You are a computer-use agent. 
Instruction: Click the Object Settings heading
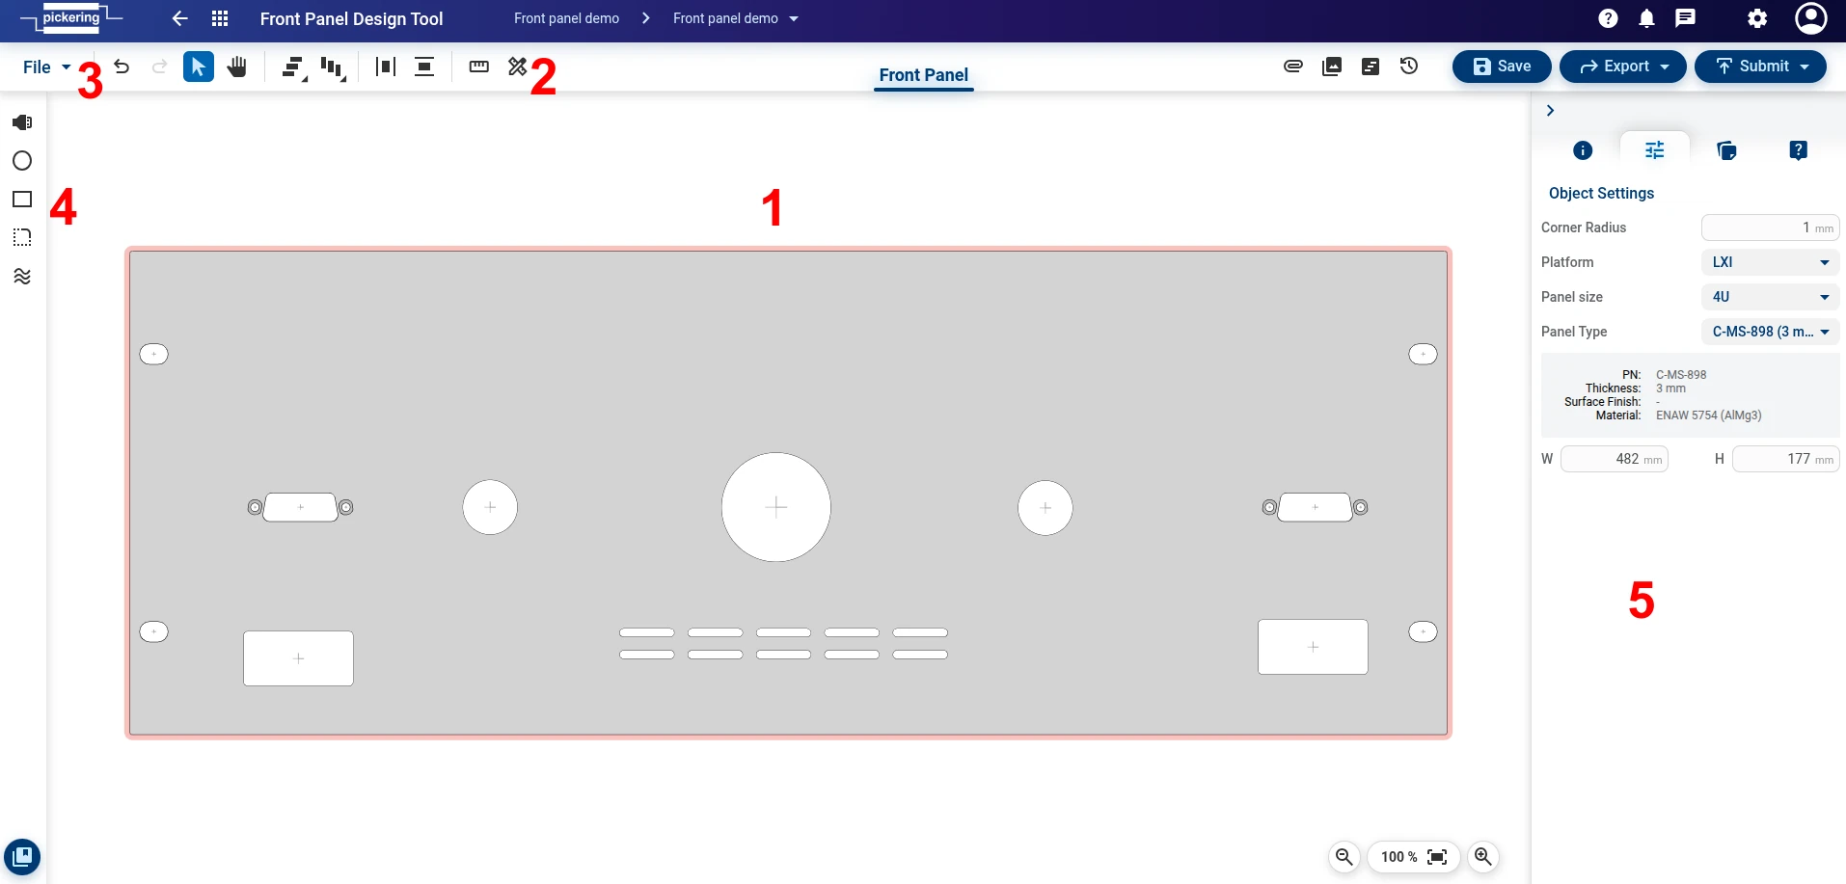pos(1601,193)
